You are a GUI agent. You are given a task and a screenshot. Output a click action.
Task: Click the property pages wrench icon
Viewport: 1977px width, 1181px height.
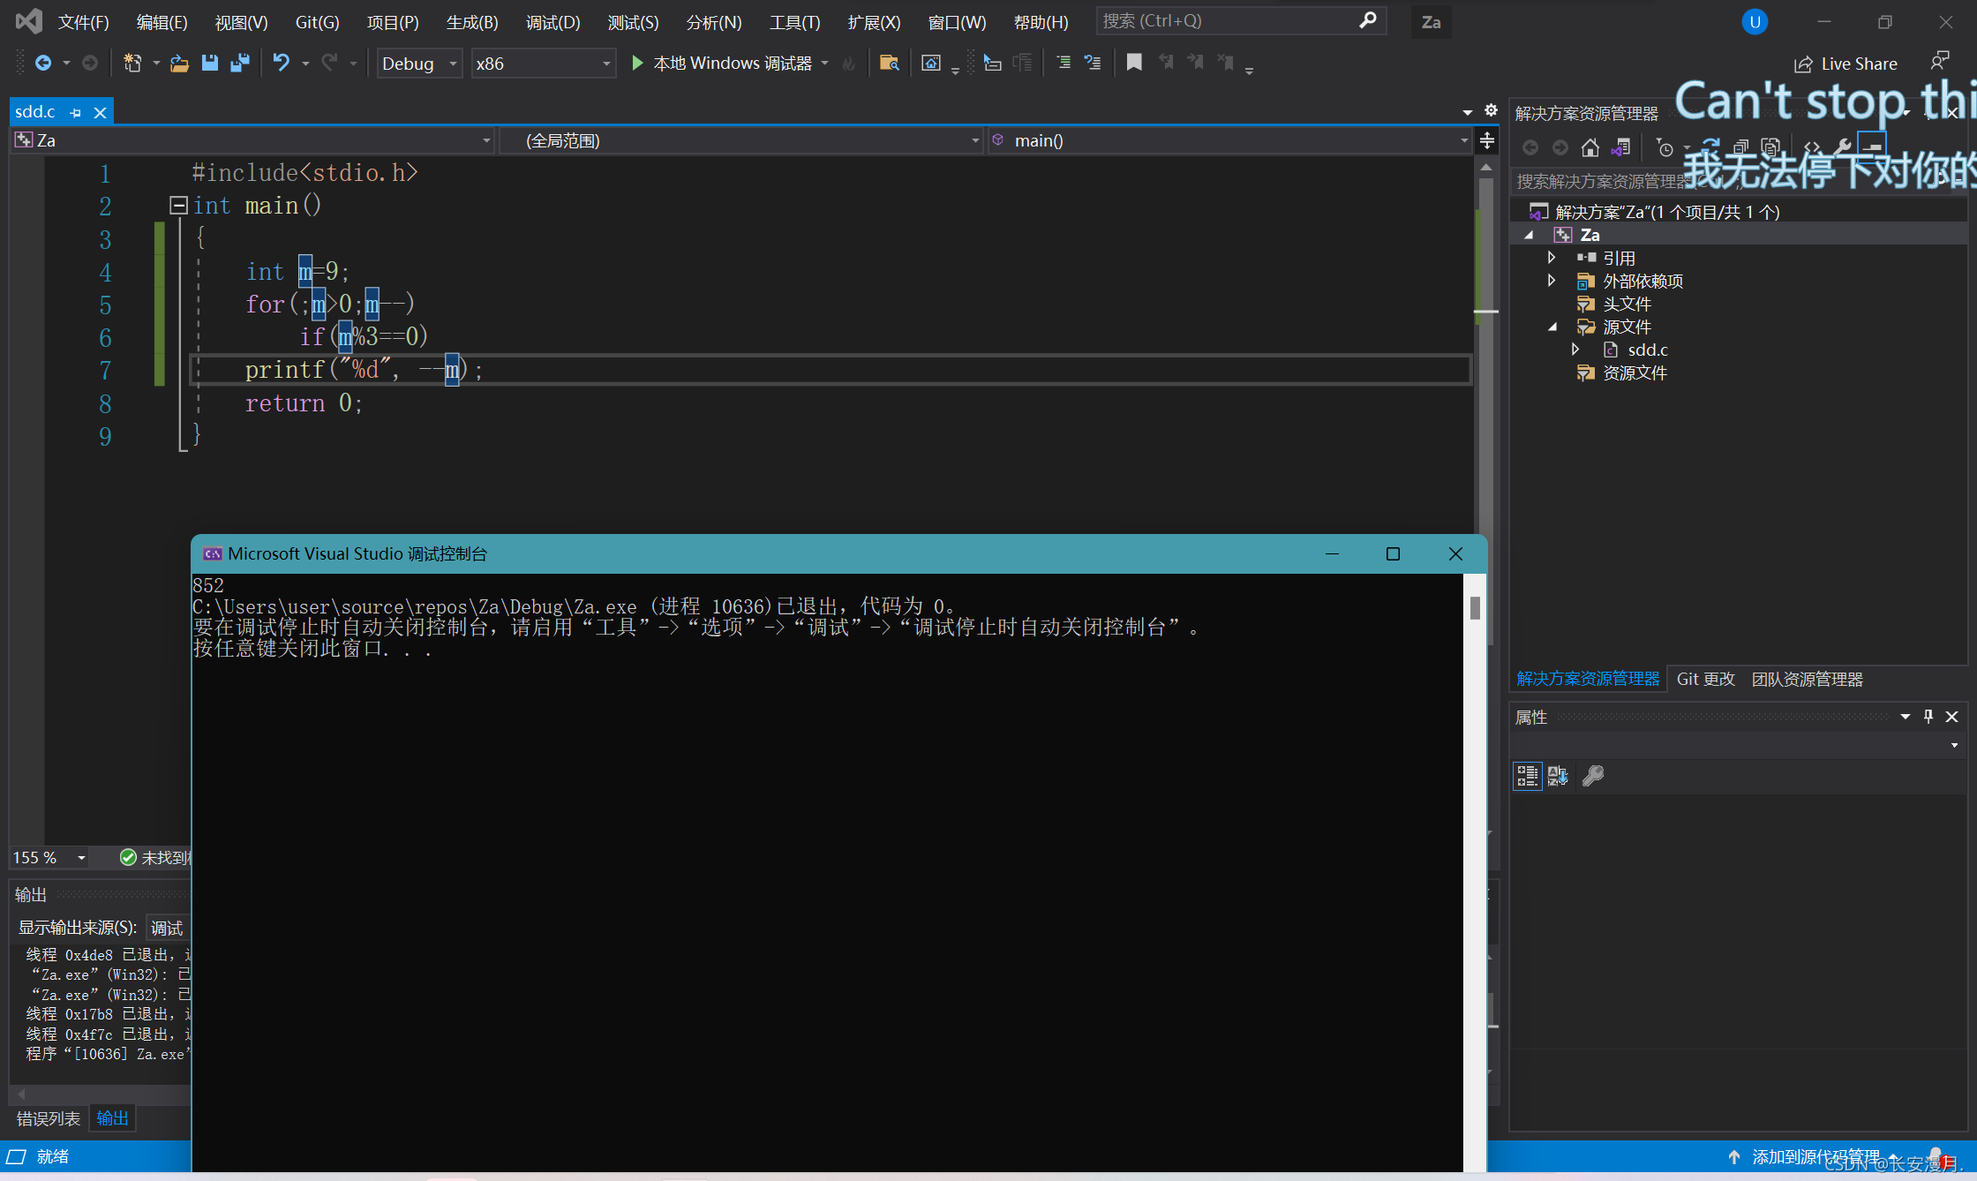1593,776
